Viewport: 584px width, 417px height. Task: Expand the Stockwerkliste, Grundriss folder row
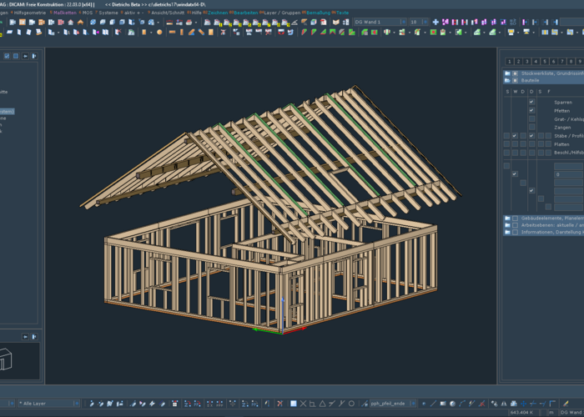coord(543,73)
